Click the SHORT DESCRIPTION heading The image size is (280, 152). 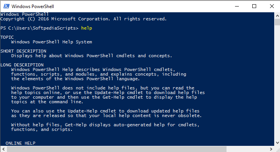click(x=23, y=51)
